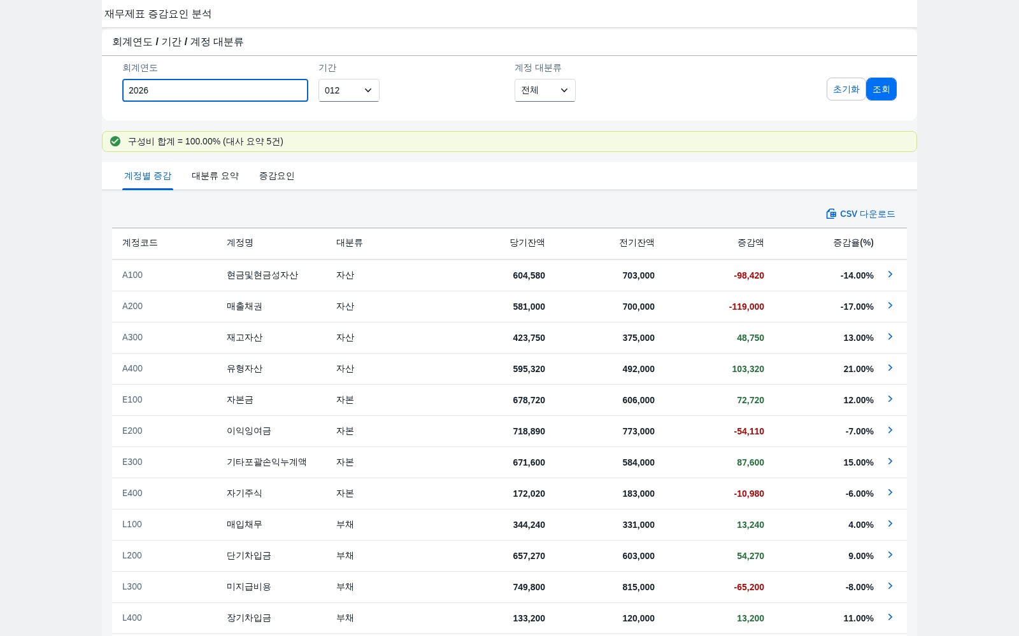1019x636 pixels.
Task: Click page title 재무제표 증감요인 분석
Action: [158, 14]
